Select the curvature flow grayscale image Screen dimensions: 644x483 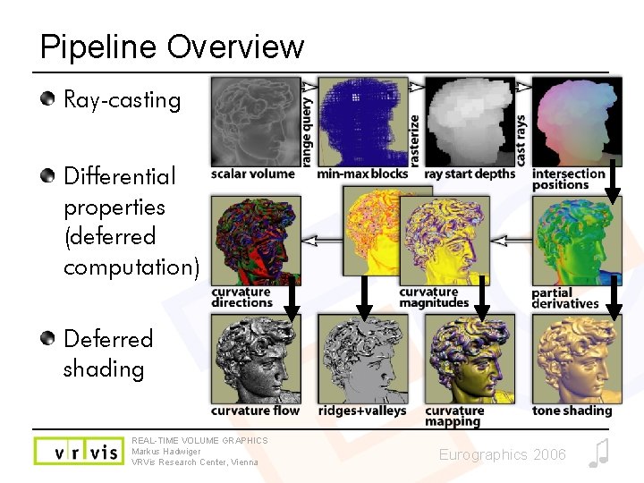point(256,359)
